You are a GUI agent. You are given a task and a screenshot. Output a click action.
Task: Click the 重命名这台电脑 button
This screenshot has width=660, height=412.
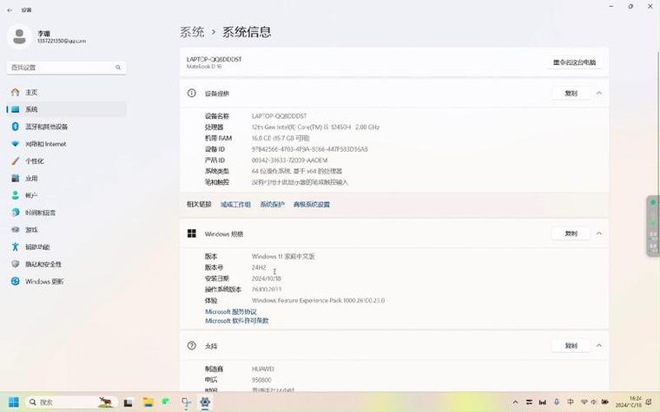pos(575,62)
